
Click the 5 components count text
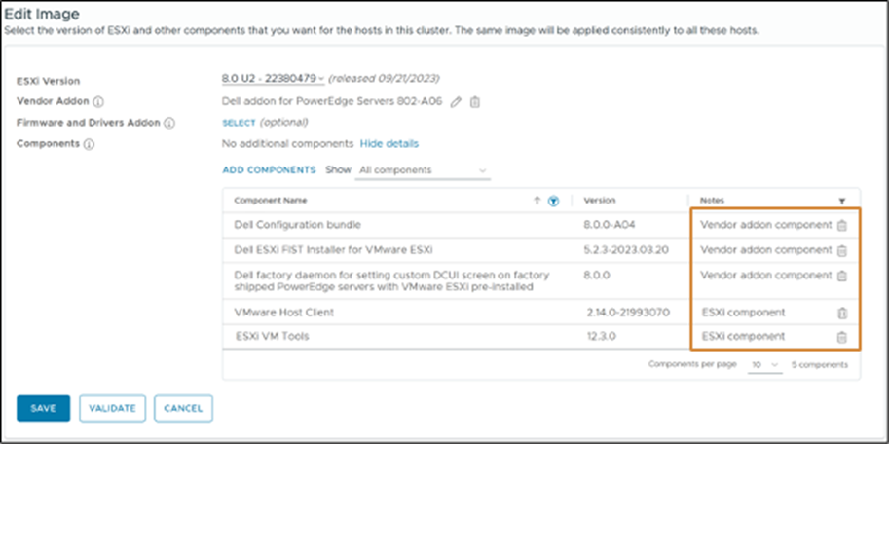pyautogui.click(x=820, y=365)
